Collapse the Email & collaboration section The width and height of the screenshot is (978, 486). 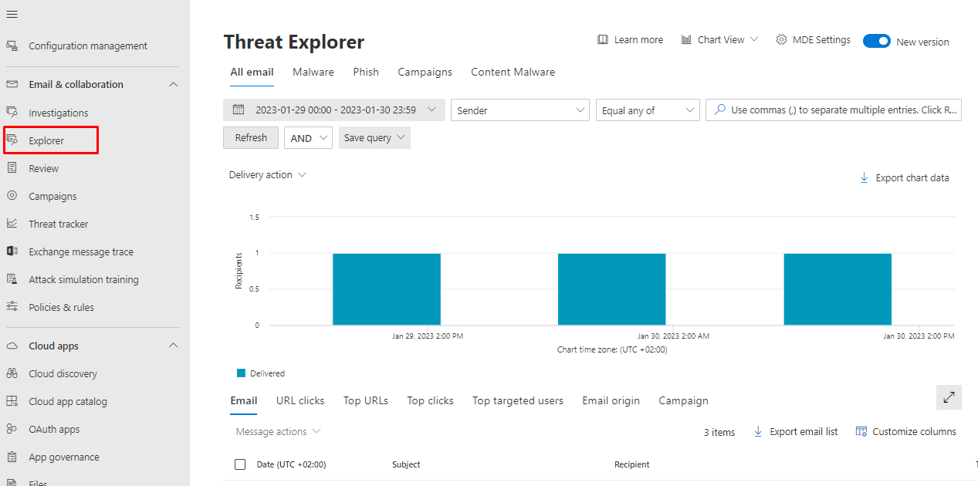point(173,84)
